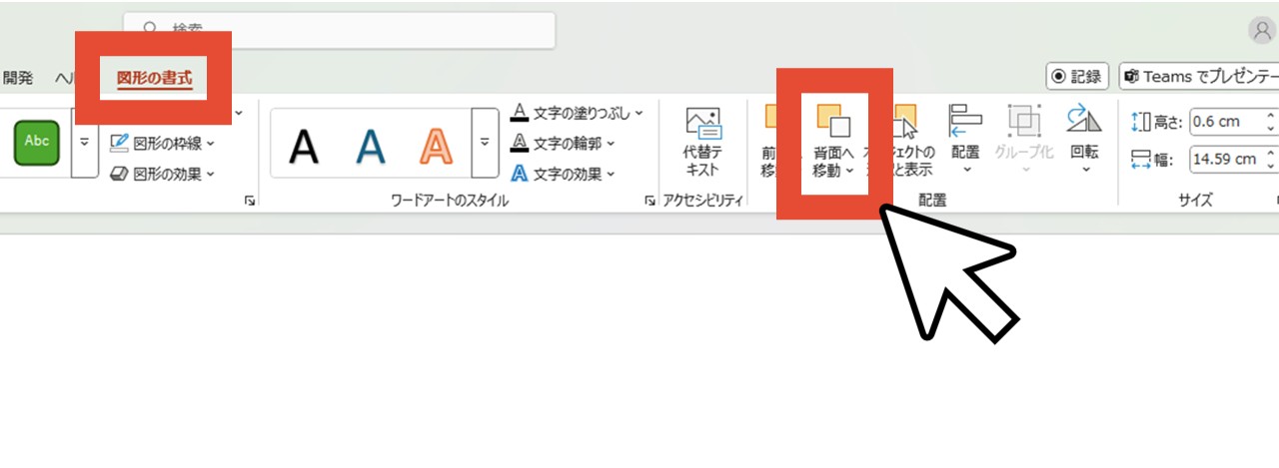This screenshot has width=1279, height=468.
Task: Open 文字の塗りつぶし text fill menu
Action: (x=577, y=113)
